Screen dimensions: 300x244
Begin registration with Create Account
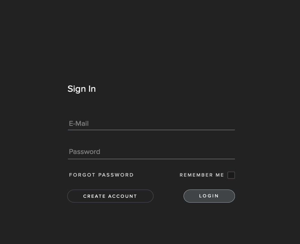click(110, 196)
